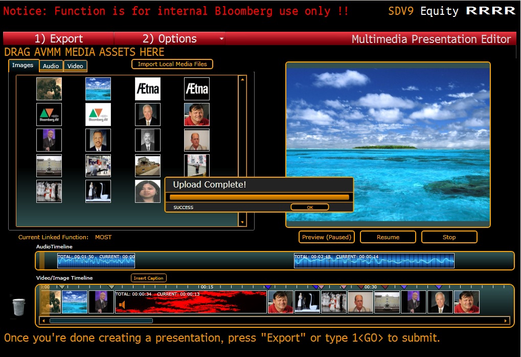Switch to the Audio tab

point(51,66)
